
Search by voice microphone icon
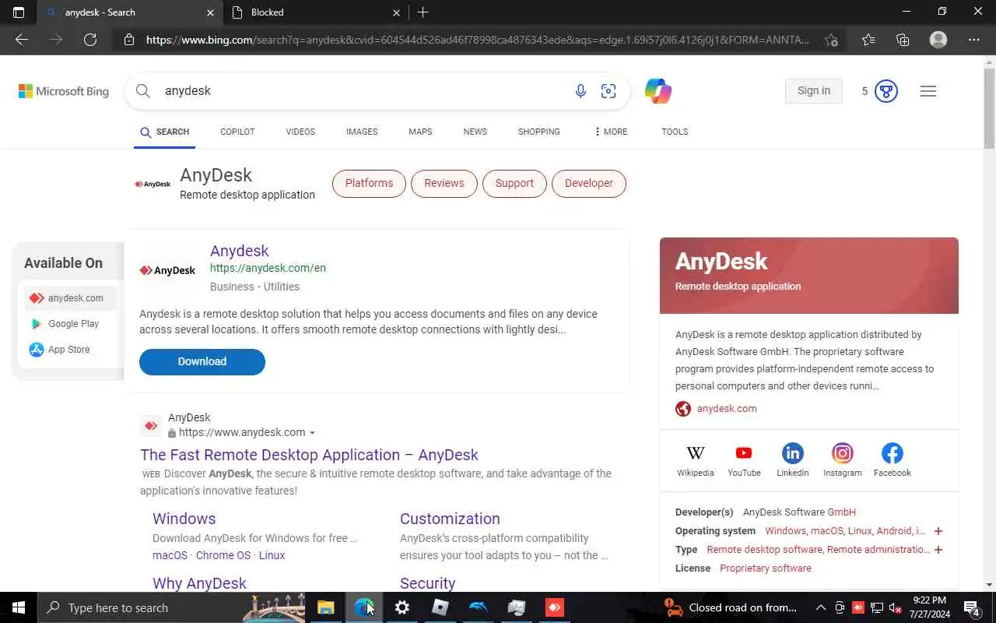coord(580,91)
